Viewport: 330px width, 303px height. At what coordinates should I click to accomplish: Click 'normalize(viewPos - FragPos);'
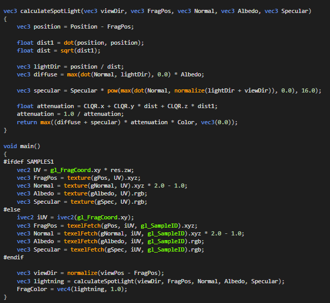coord(116,273)
